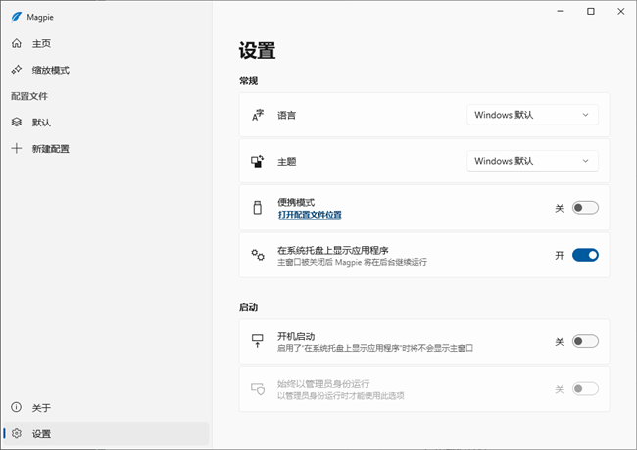
Task: Expand the 主题 dropdown list
Action: pyautogui.click(x=532, y=161)
